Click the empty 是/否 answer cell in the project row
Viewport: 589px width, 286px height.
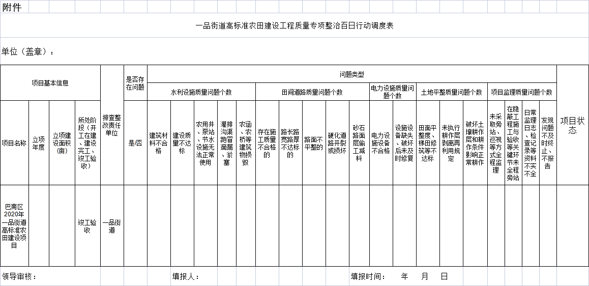tap(135, 226)
